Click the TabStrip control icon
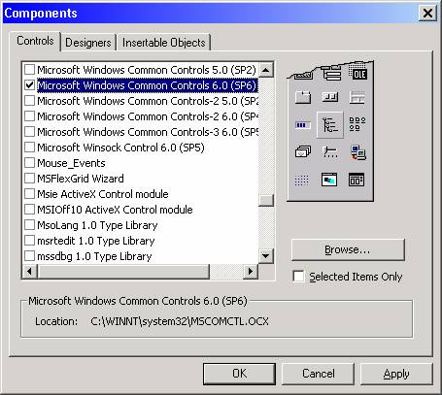The height and width of the screenshot is (395, 442). point(303,97)
